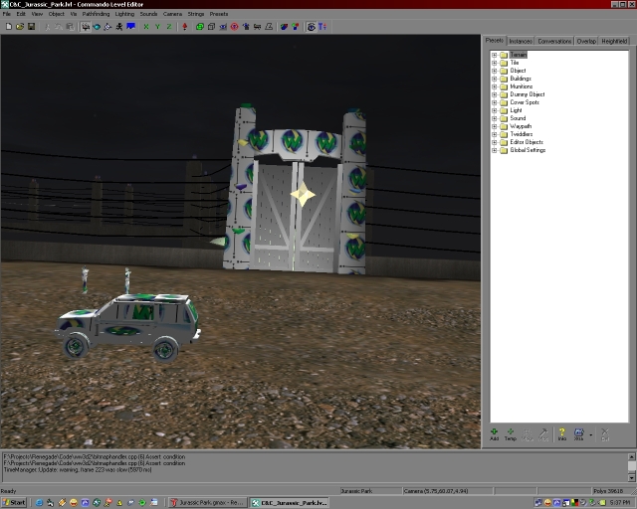637x509 pixels.
Task: Click the walking character mode icon
Action: coord(119,27)
